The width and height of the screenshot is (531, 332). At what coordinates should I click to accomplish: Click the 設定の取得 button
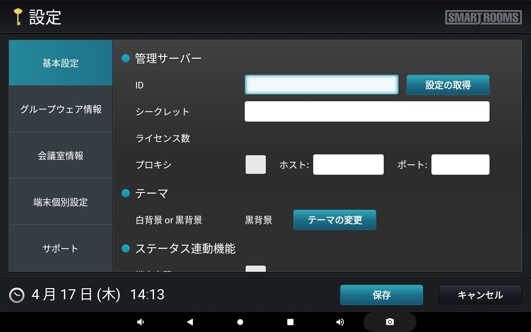coord(448,85)
